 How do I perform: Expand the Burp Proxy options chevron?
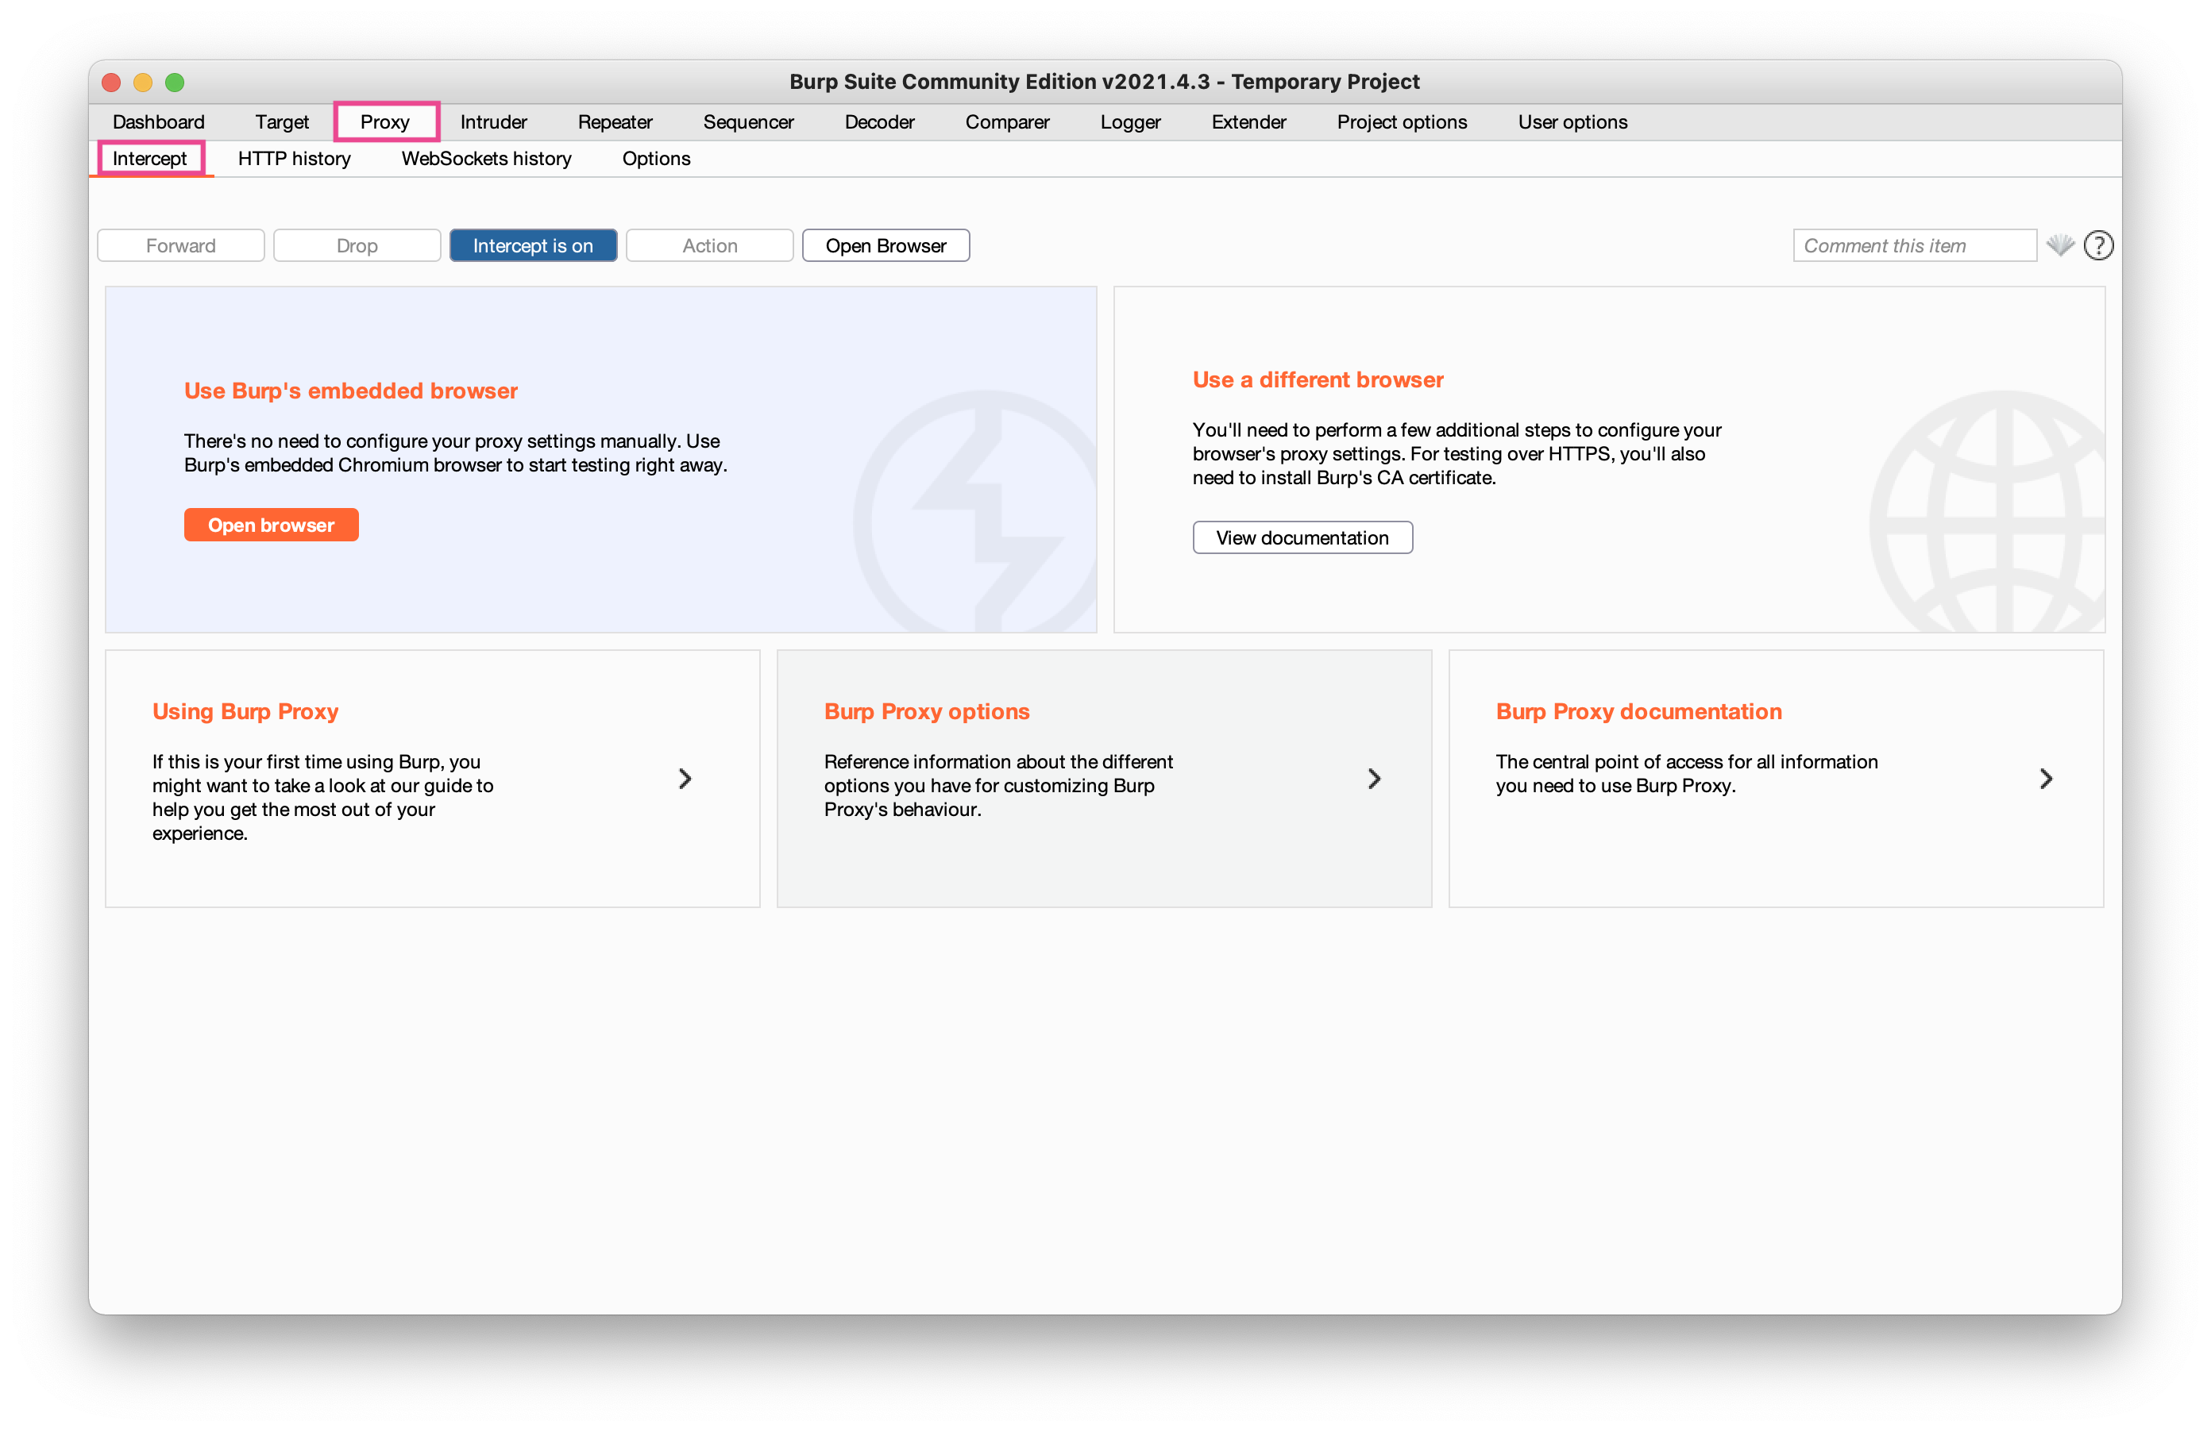coord(1374,778)
